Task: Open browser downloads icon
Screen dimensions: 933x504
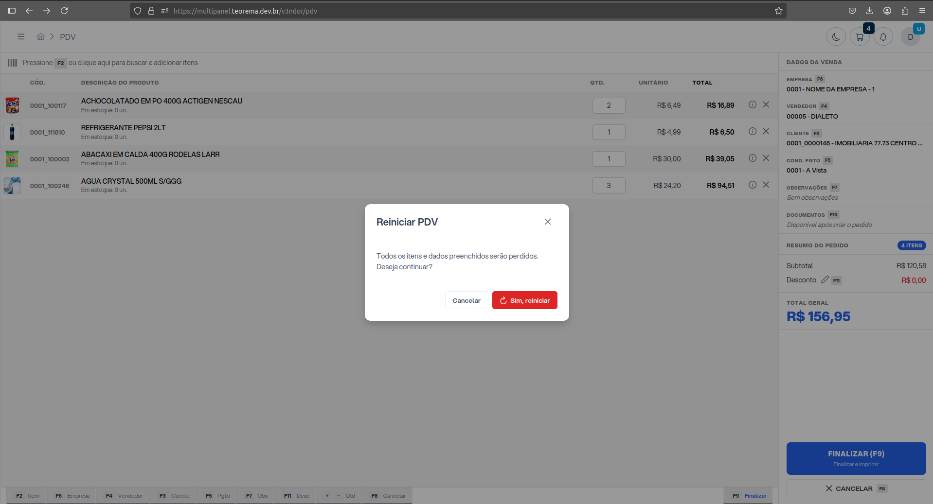Action: (869, 11)
